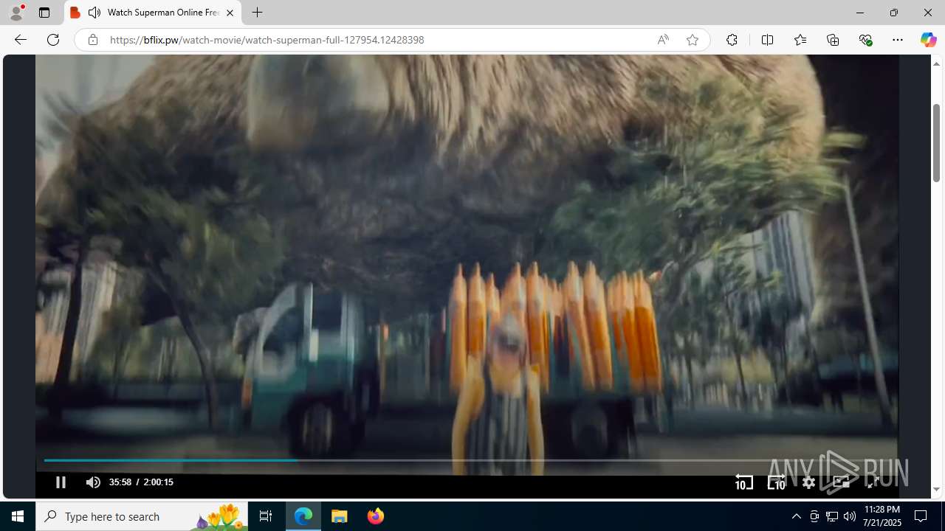The height and width of the screenshot is (531, 945).
Task: Open network status tray icon
Action: coord(832,516)
